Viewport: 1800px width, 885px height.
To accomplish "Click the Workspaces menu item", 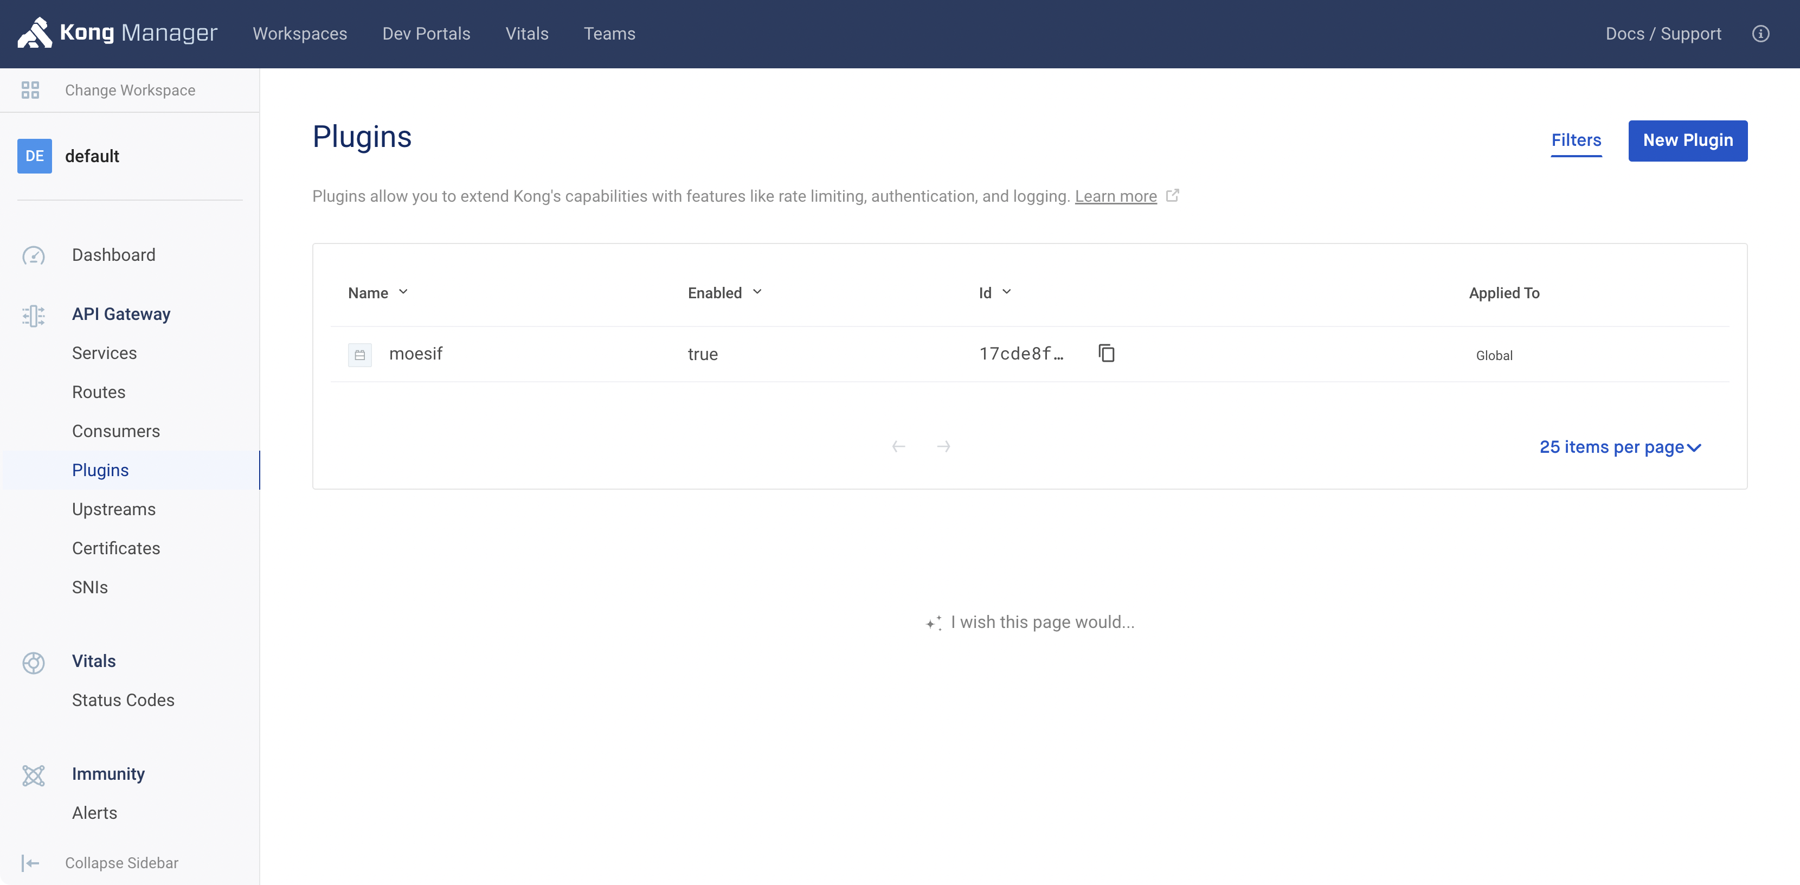I will pos(300,33).
